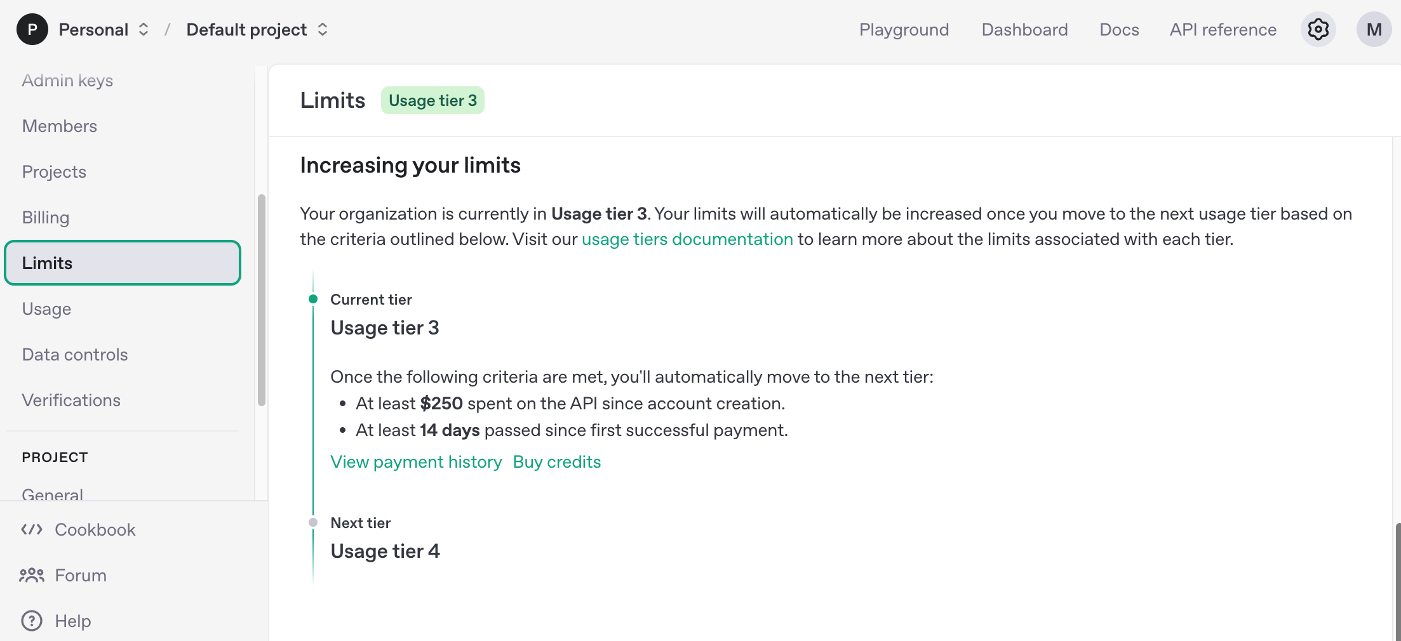Viewport: 1401px width, 641px height.
Task: Open Docs in the top navigation
Action: tap(1119, 29)
